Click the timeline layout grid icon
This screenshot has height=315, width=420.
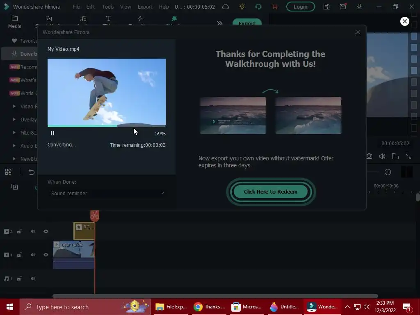(x=8, y=172)
